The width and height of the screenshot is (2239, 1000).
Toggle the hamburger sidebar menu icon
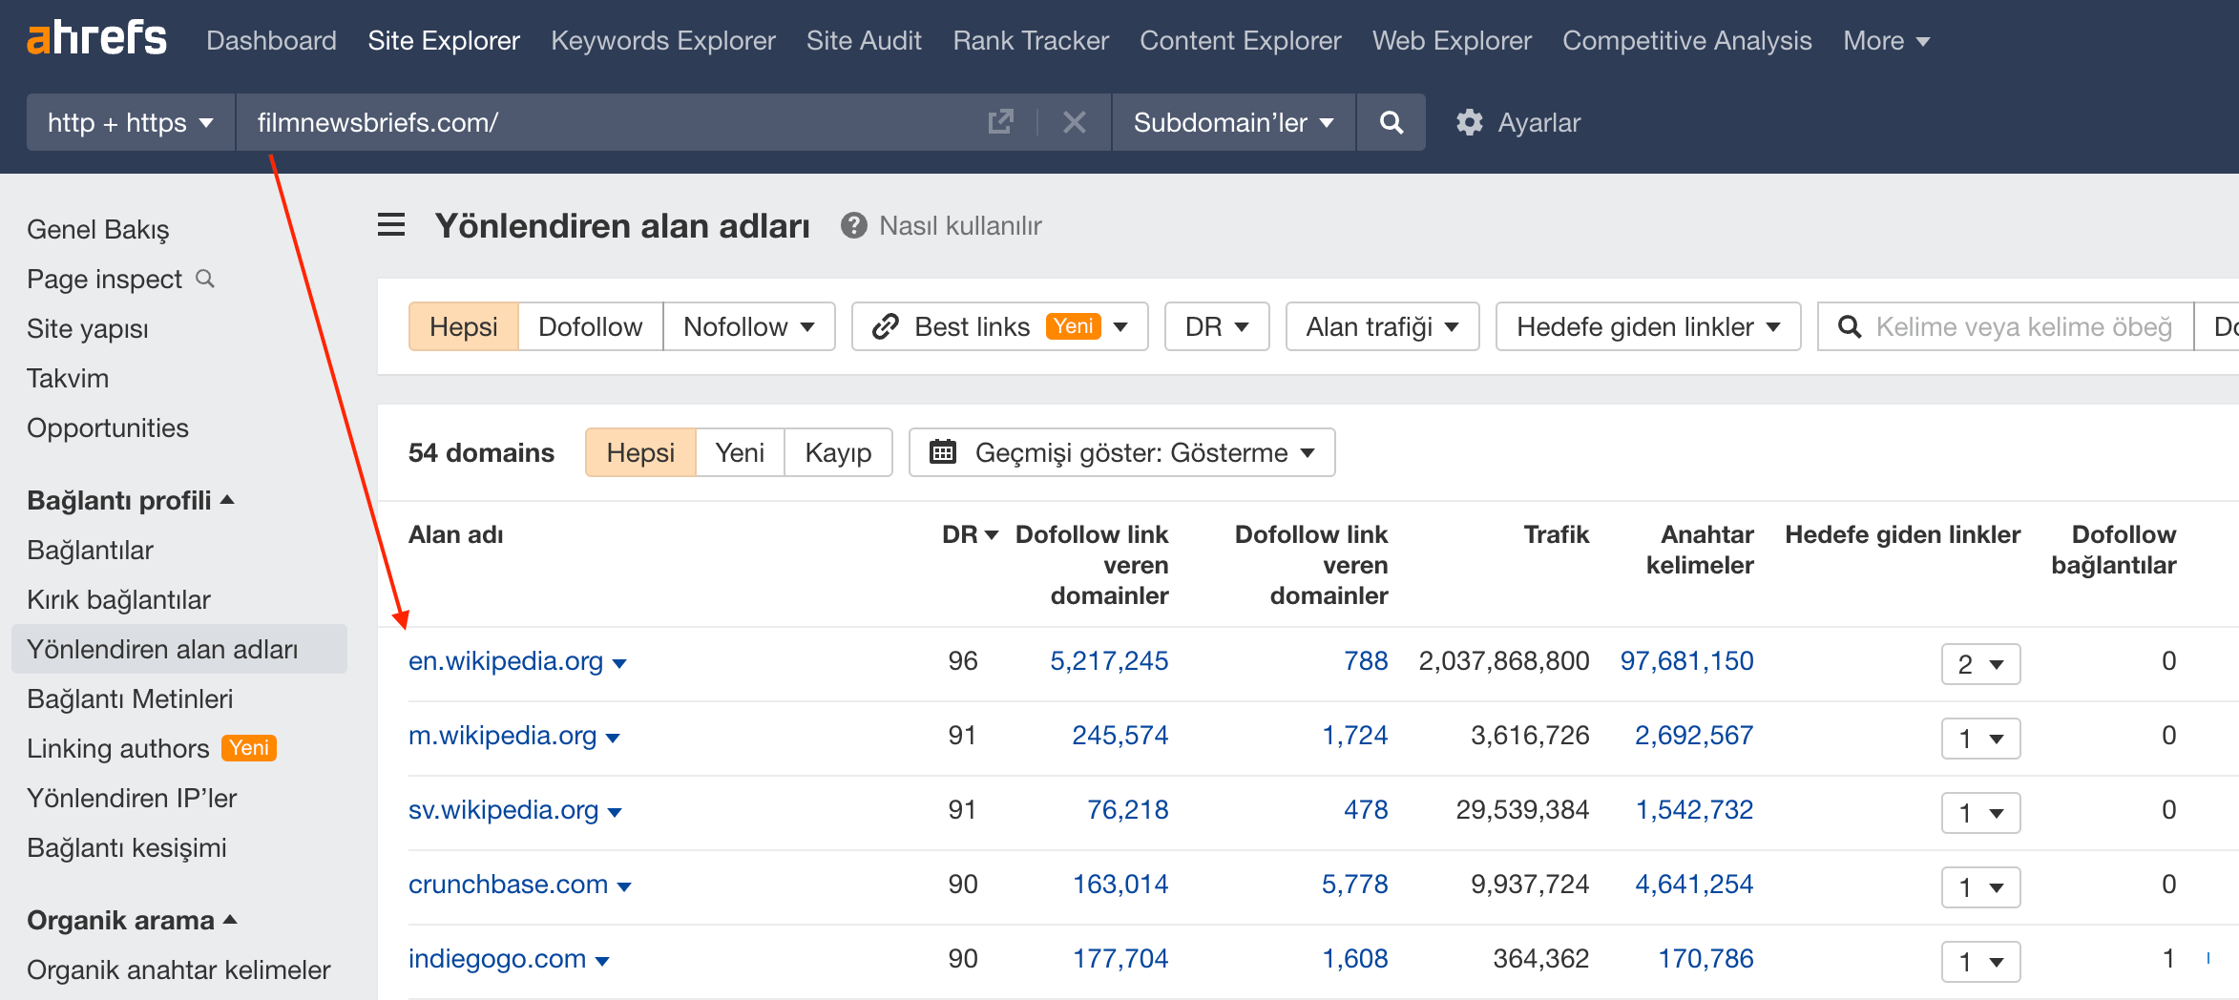point(391,225)
